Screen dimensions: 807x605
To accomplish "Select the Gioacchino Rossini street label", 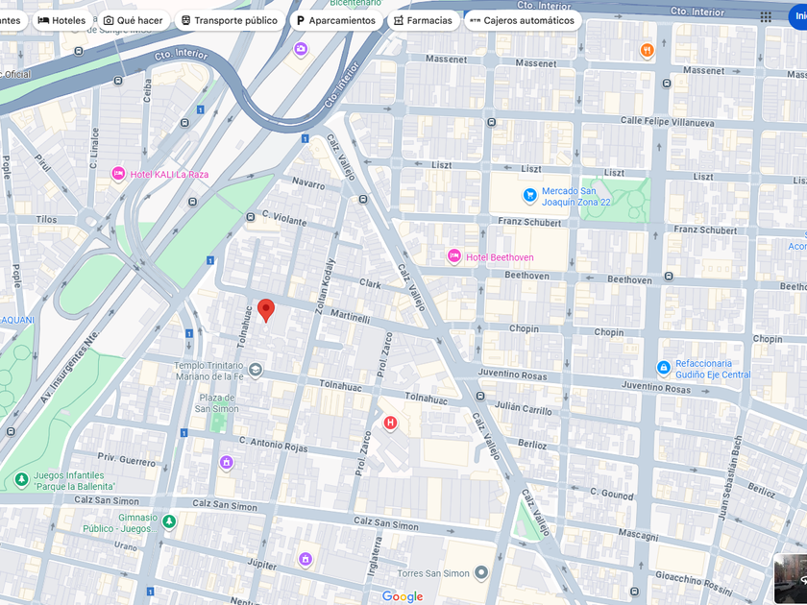I will pos(694,582).
